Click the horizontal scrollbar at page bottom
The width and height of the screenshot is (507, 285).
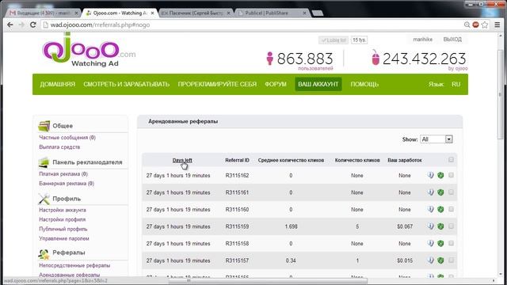point(268,281)
